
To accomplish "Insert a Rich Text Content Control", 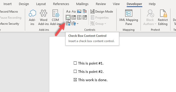I will tap(68, 12).
